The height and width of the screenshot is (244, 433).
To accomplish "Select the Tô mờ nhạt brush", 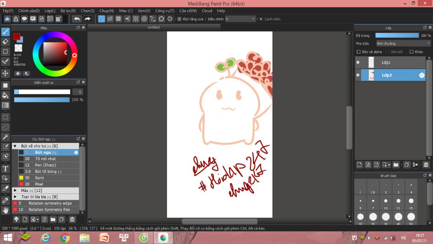I will pos(49,159).
